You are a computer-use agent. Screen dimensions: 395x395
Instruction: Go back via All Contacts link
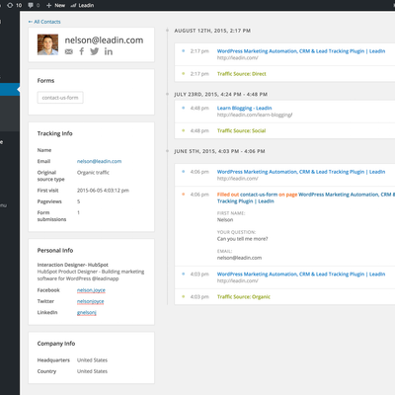44,22
